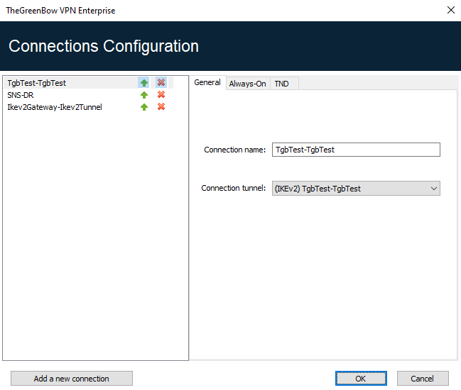Close the TheGreenBow VPN Enterprise window
Viewport: 461px width, 390px height.
point(450,11)
